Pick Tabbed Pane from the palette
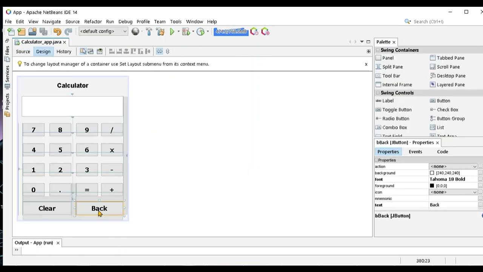The image size is (483, 272). (448, 58)
